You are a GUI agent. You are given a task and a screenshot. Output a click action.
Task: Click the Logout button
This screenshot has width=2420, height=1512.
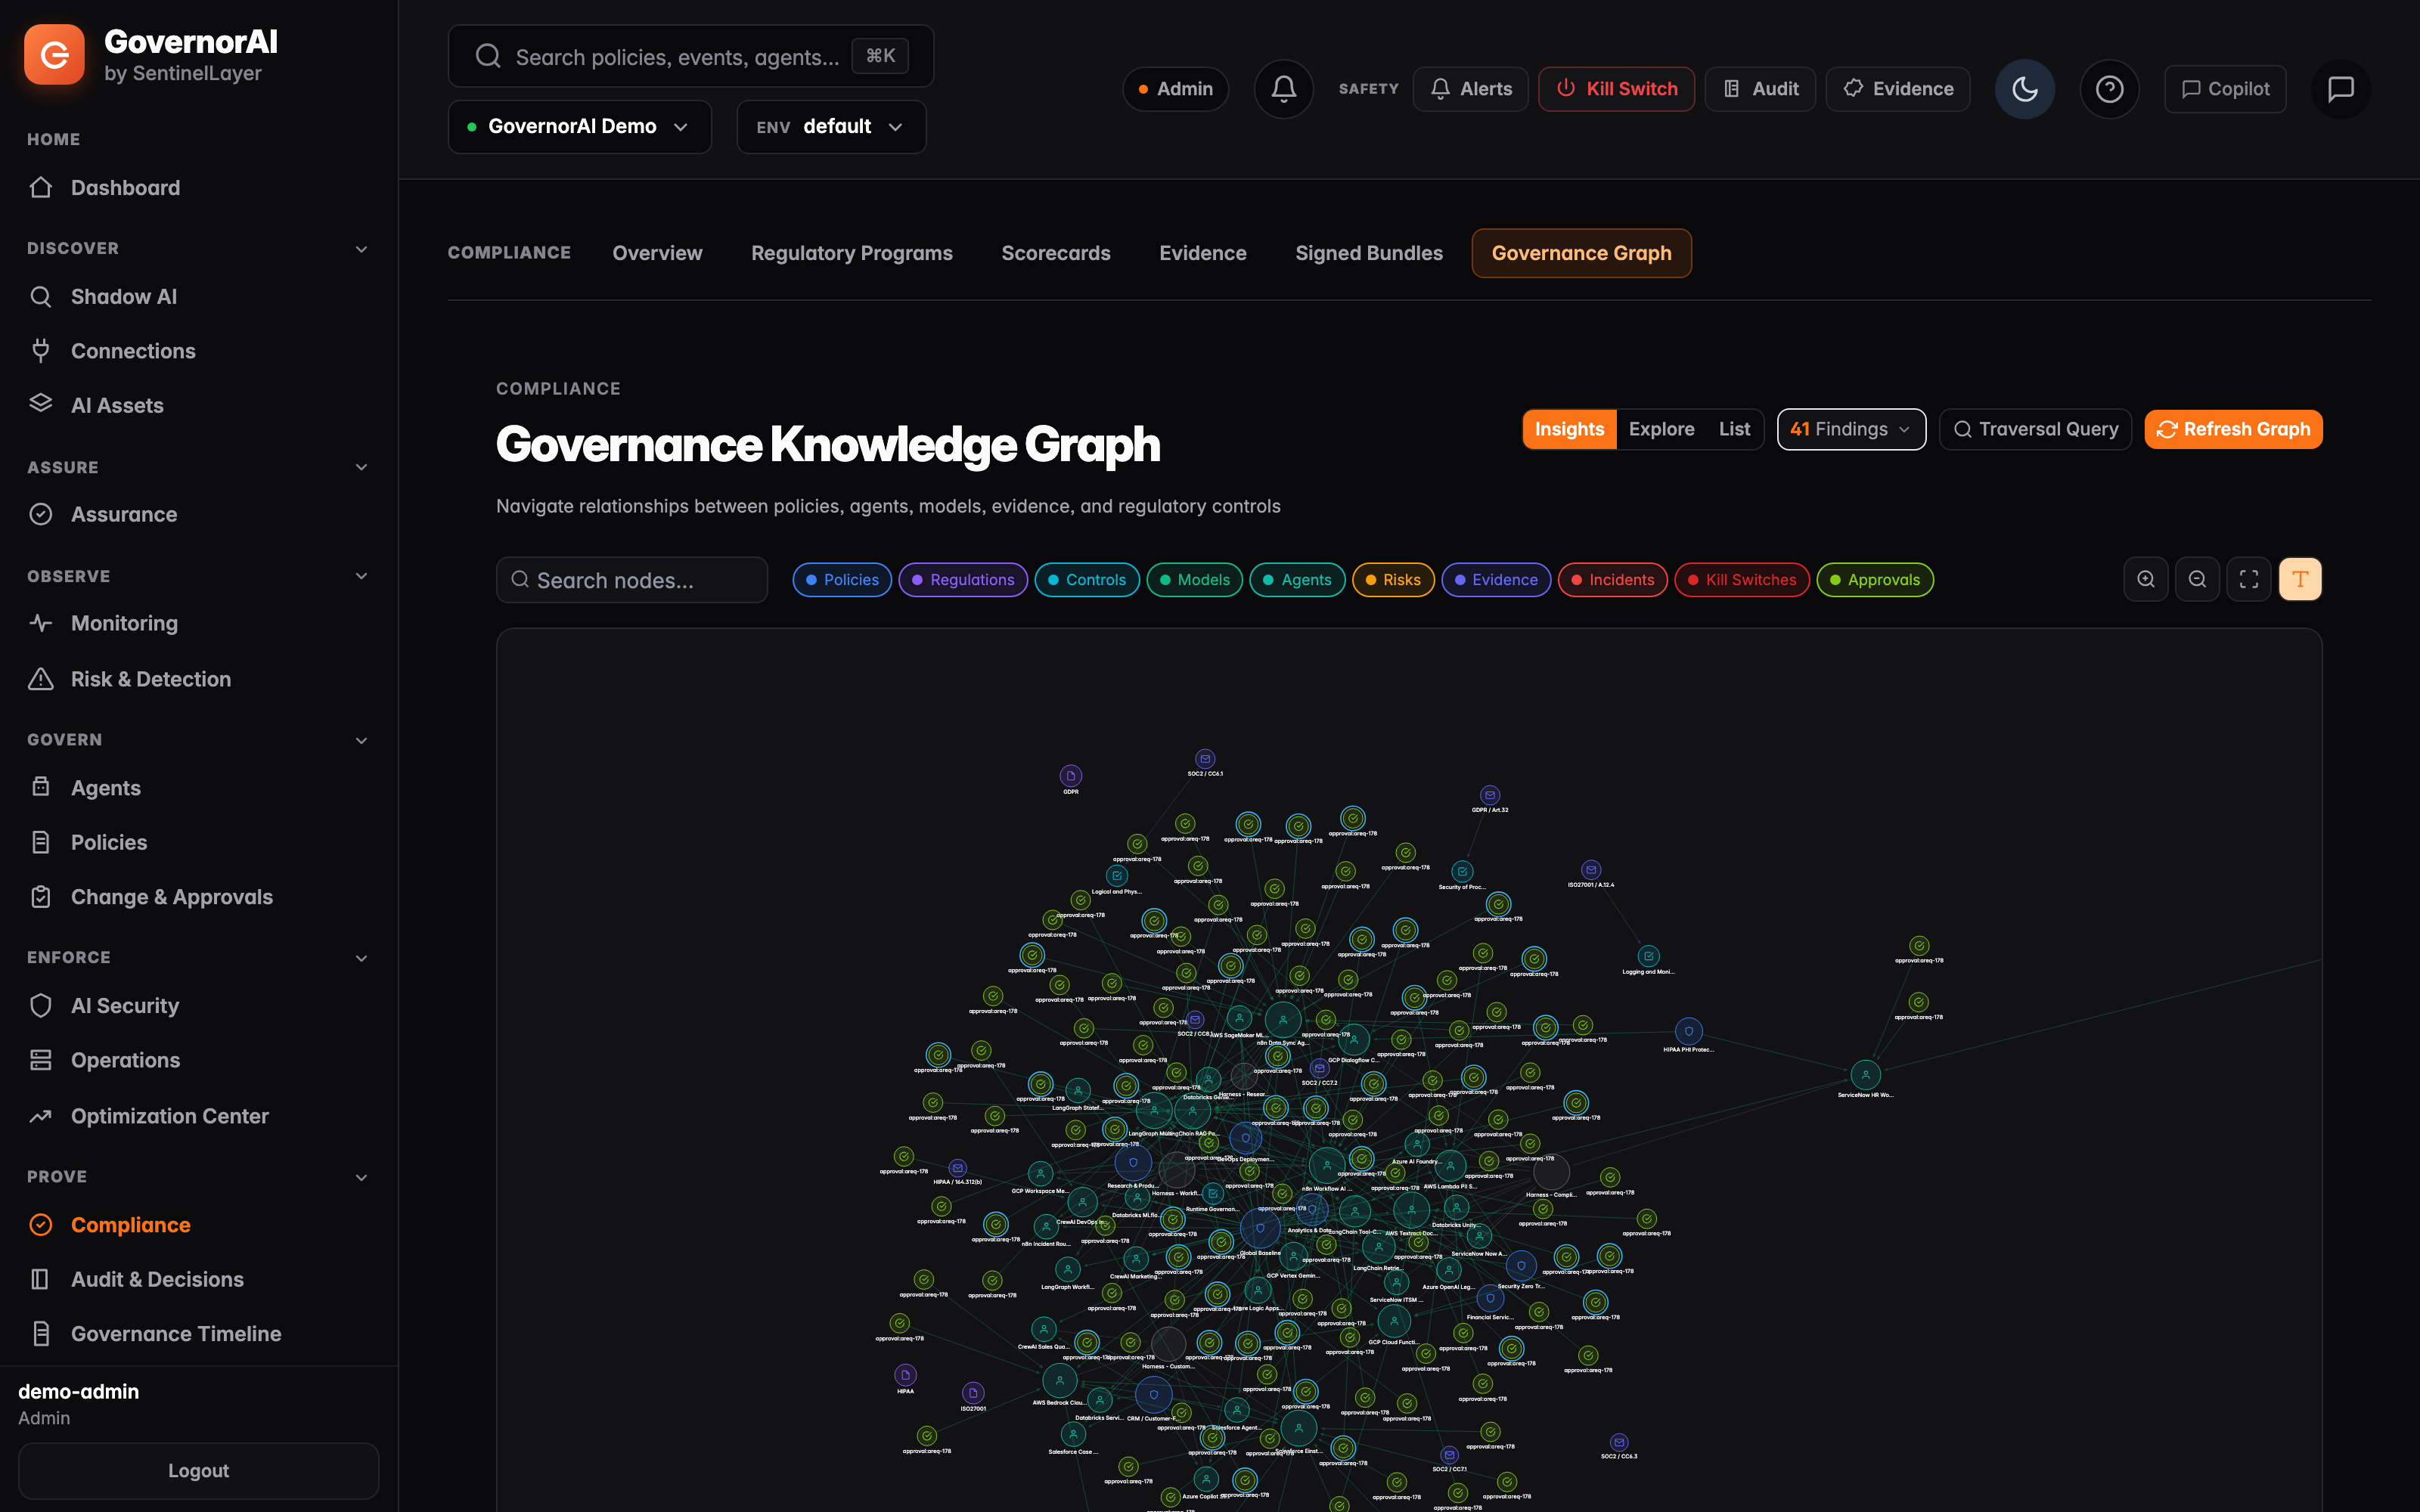click(198, 1470)
